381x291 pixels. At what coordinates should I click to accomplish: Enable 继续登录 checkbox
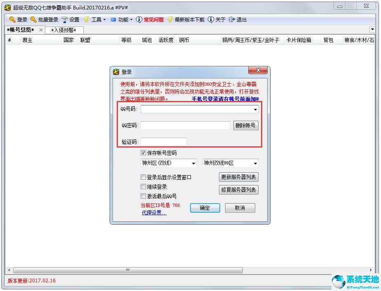143,187
